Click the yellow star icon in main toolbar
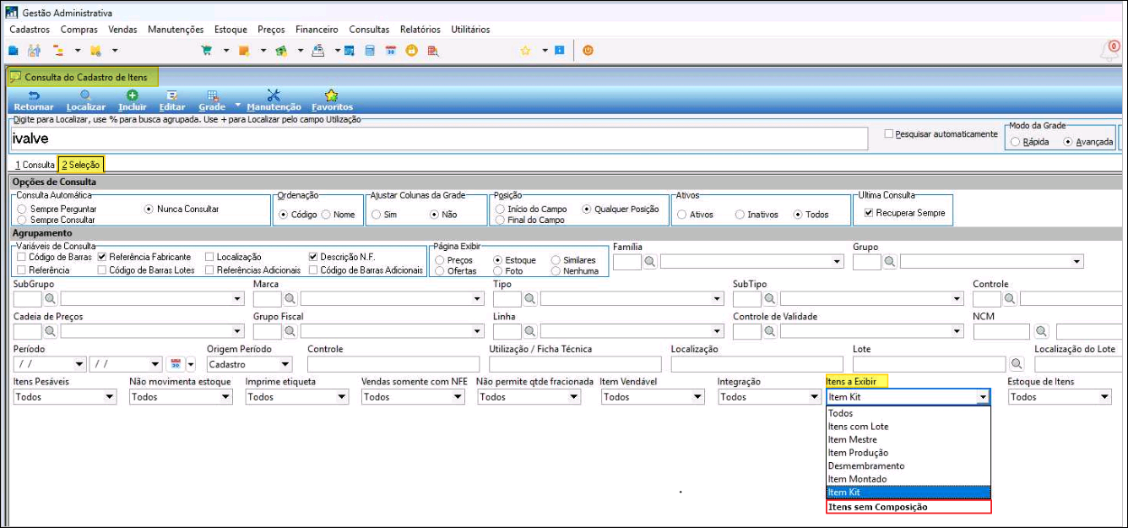The height and width of the screenshot is (528, 1128). [525, 51]
